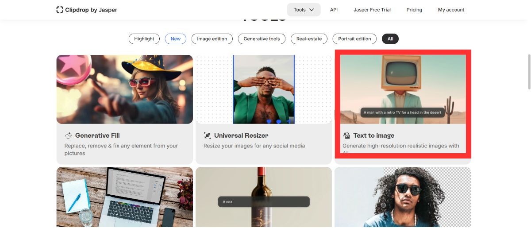Open the Universal Resizer man image
The width and height of the screenshot is (531, 228).
(264, 89)
